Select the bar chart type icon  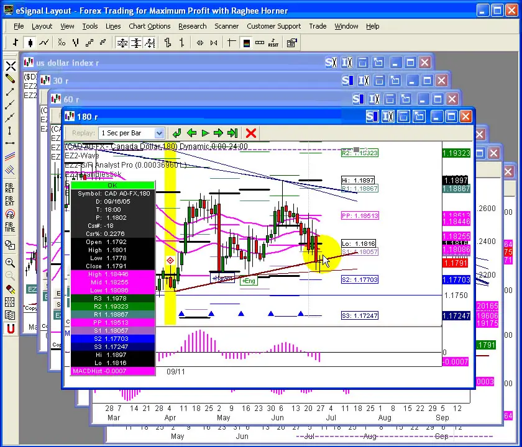[16, 43]
